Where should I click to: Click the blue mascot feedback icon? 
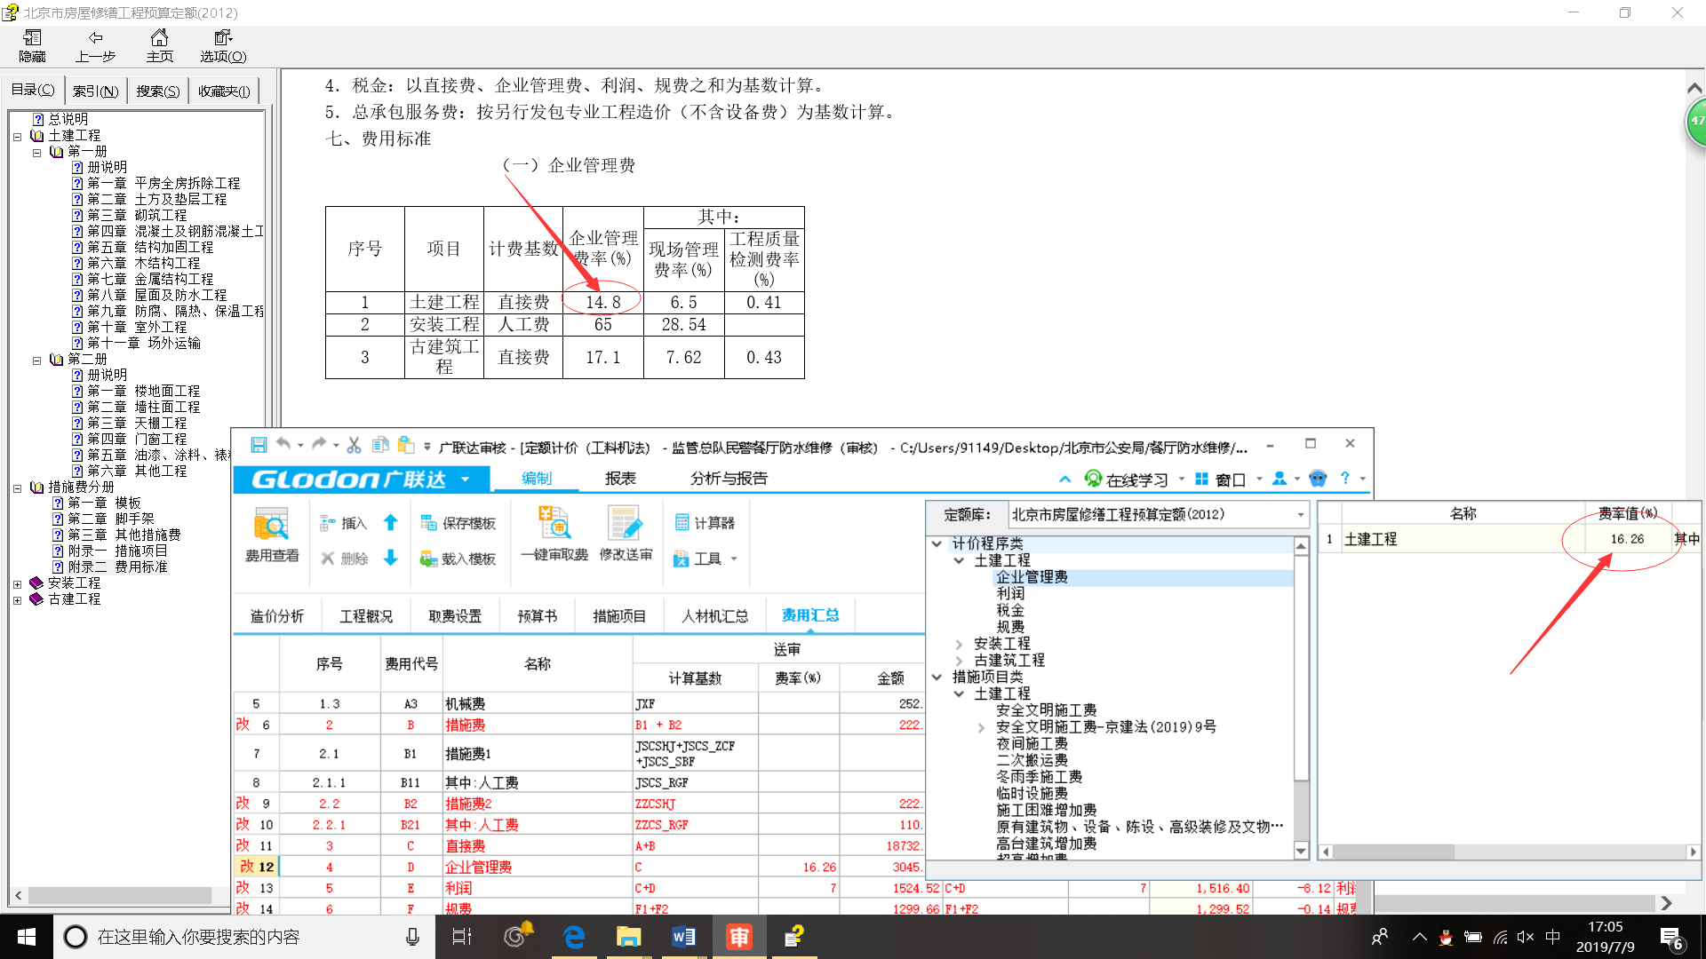tap(1318, 479)
